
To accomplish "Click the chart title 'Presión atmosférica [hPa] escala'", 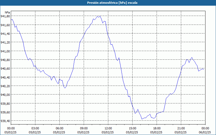I will click(108, 3).
